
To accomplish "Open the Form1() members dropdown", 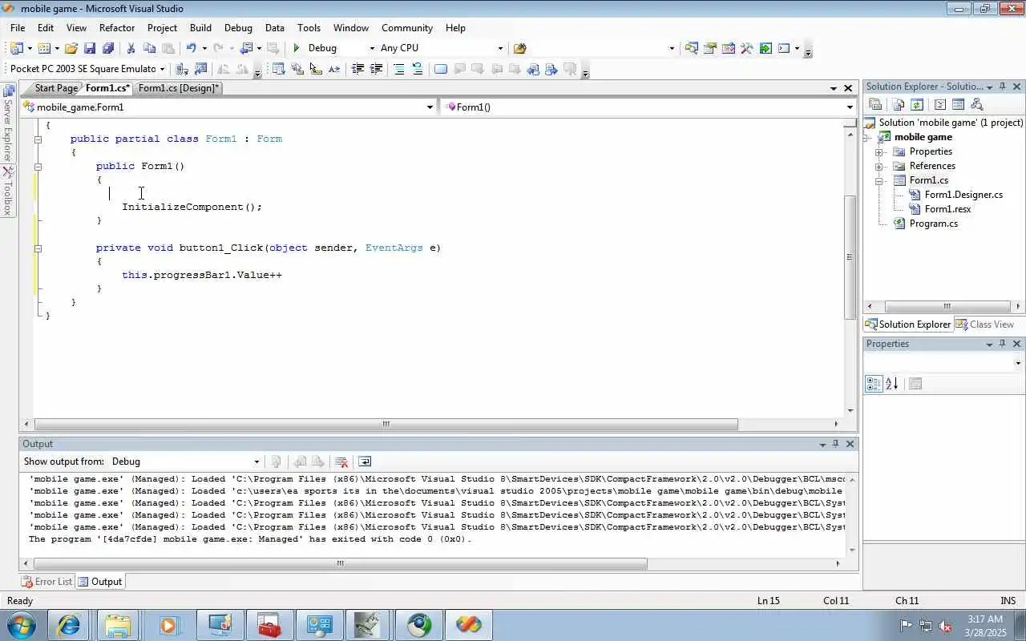I will [850, 107].
